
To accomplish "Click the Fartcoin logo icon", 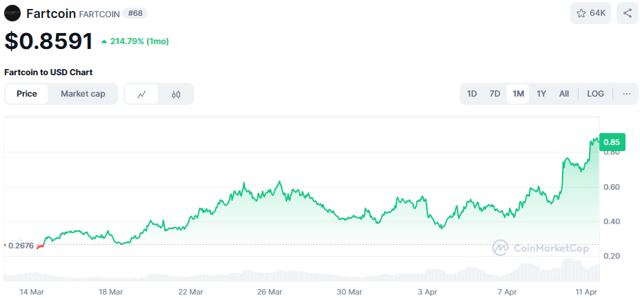I will pyautogui.click(x=12, y=13).
